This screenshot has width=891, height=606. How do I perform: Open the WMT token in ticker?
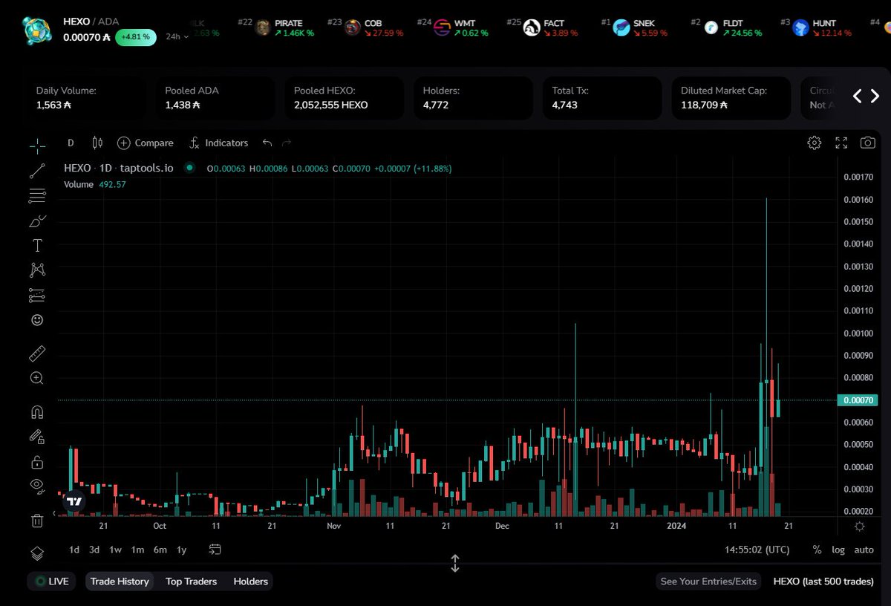(462, 28)
